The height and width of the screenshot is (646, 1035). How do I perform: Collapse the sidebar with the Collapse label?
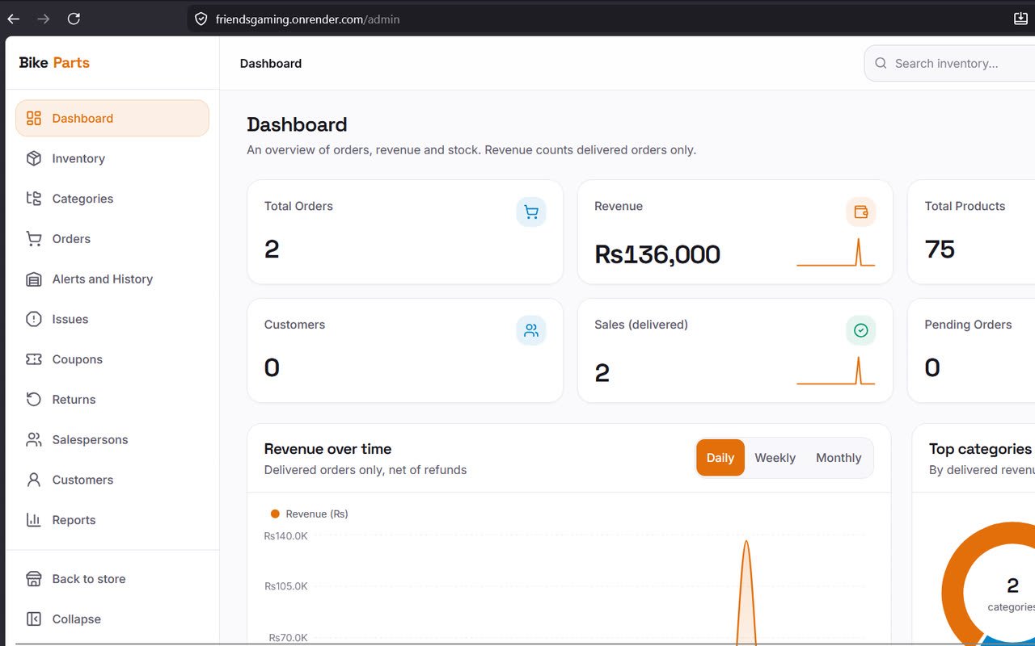click(x=77, y=619)
